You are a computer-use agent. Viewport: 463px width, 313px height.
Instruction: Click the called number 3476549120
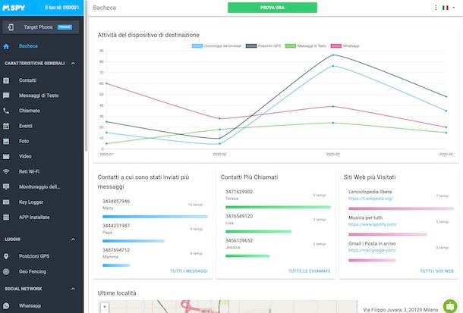239,216
